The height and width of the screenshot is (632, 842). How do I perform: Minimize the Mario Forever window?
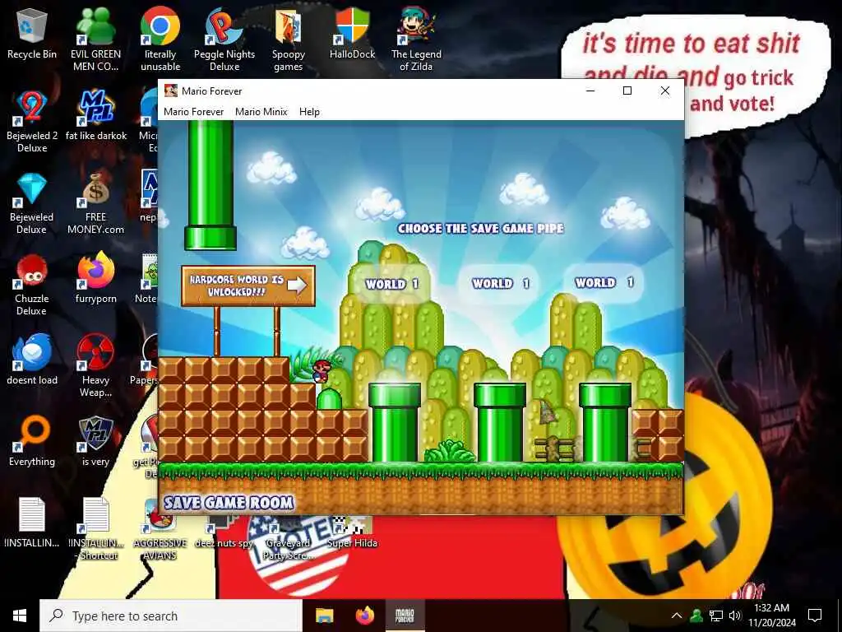point(590,91)
